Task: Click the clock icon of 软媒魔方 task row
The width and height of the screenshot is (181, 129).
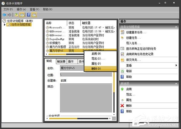Action: 47,43
